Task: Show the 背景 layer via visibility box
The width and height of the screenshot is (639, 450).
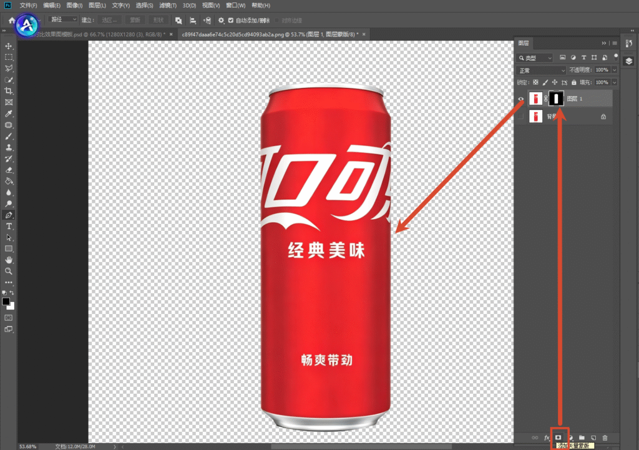Action: pos(520,117)
